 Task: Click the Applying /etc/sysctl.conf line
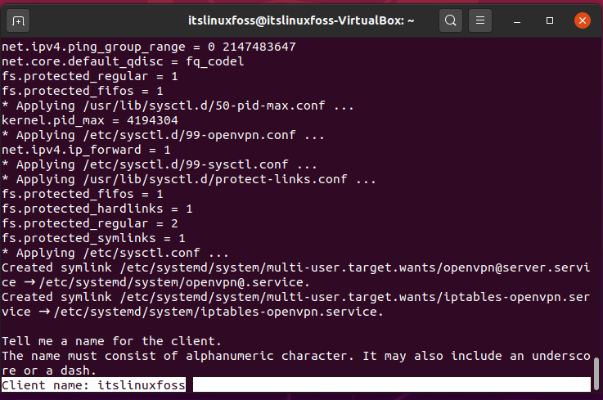click(115, 253)
